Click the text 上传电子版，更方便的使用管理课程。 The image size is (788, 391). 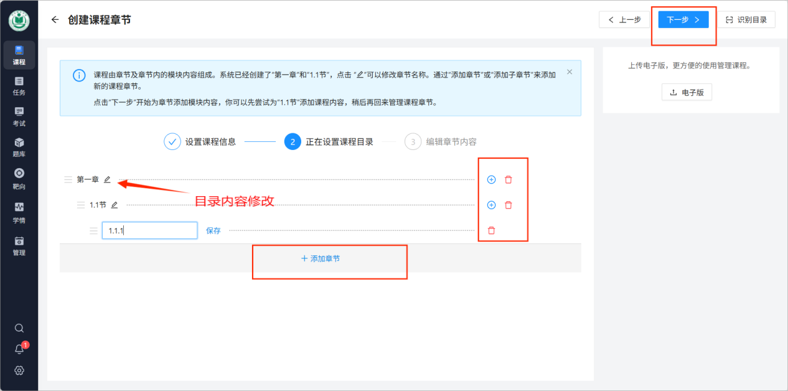(691, 65)
